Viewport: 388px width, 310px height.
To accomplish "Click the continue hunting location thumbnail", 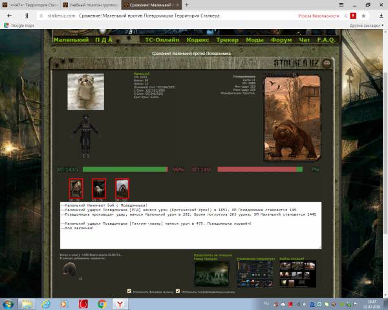I will coord(211,273).
